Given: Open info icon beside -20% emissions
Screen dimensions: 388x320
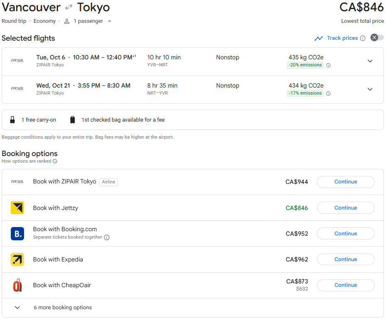Looking at the screenshot, I should tap(328, 65).
